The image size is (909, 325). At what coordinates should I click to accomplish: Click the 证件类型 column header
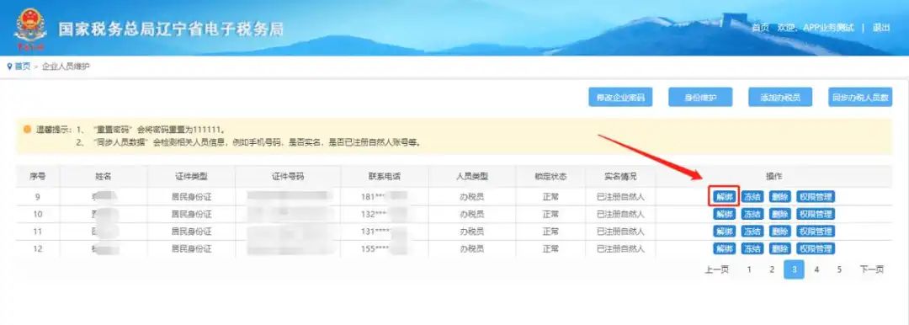(x=191, y=177)
